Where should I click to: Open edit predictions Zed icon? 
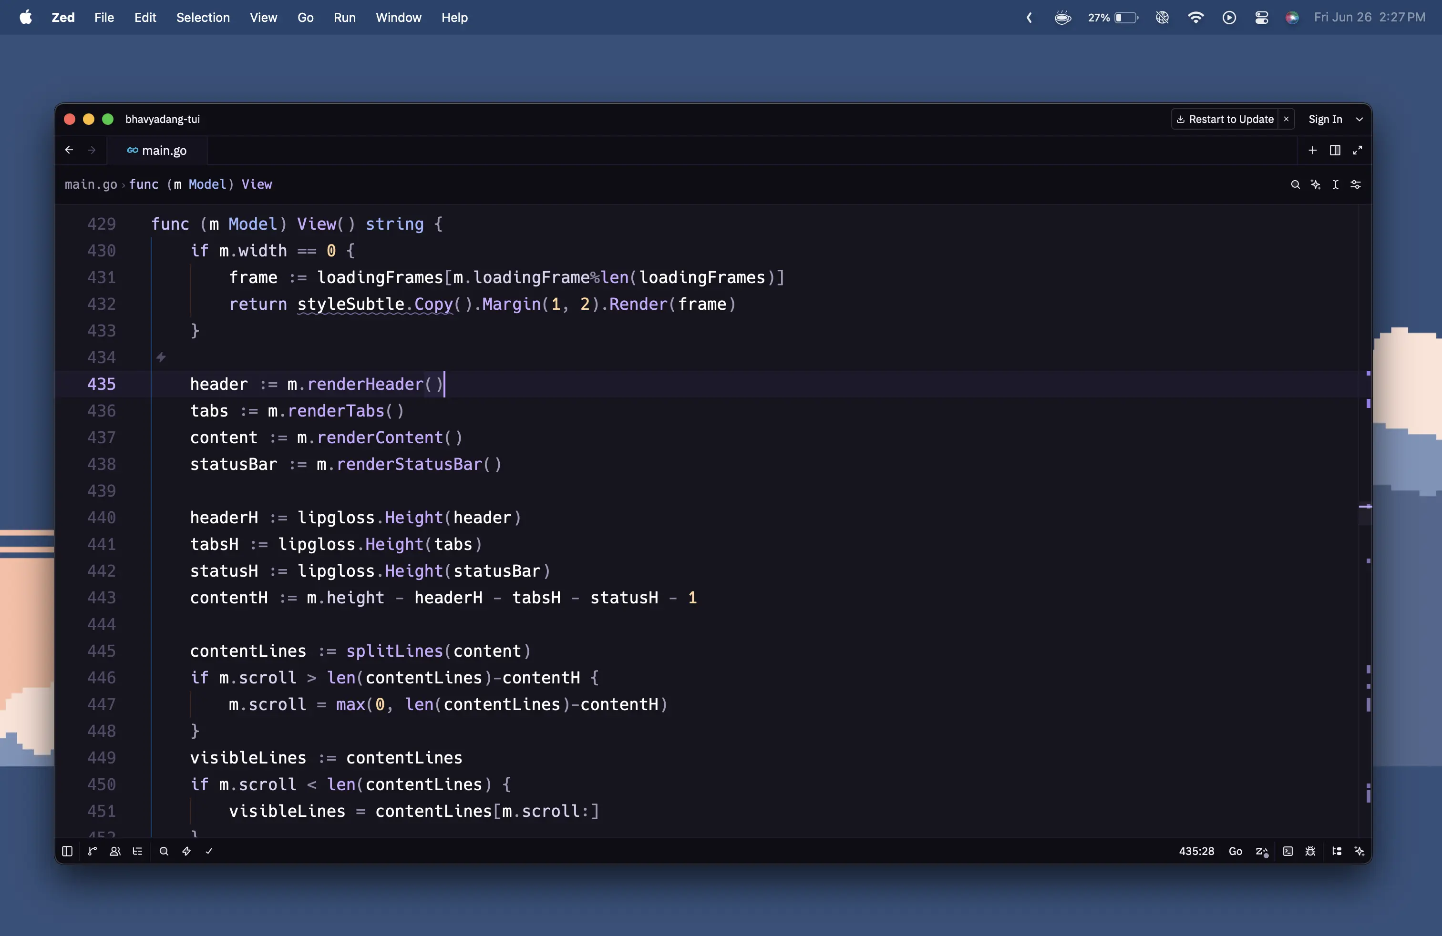(1262, 851)
